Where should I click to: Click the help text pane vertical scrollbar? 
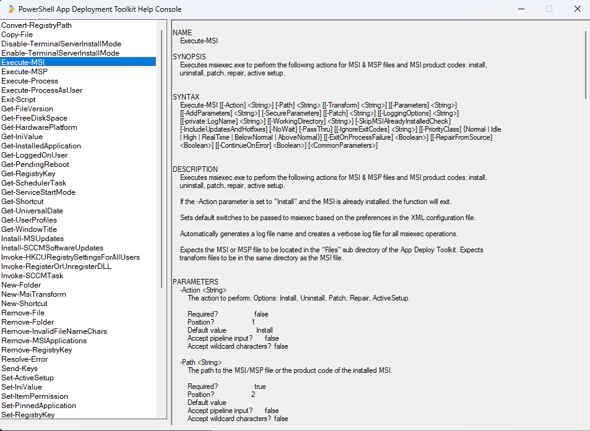pyautogui.click(x=585, y=65)
